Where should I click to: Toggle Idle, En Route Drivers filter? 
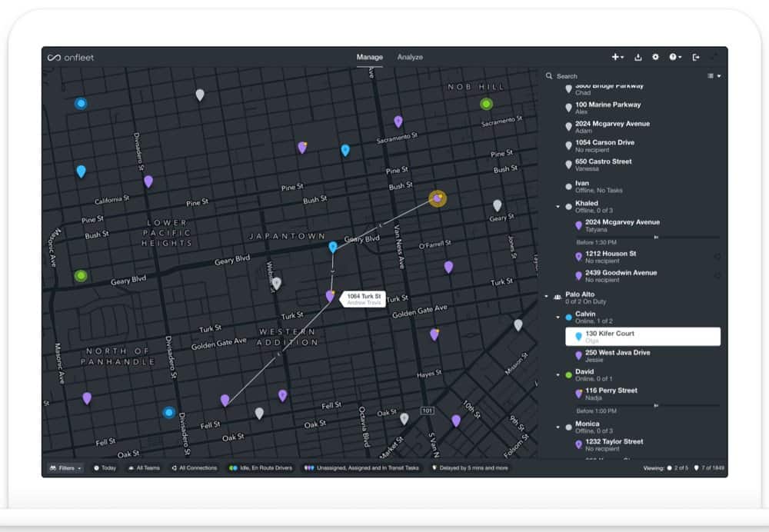coord(260,467)
